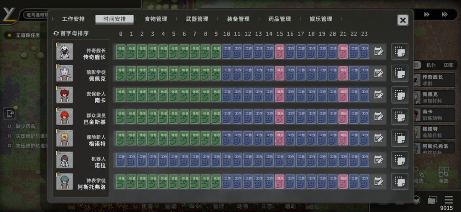Copy 传奇舰长's schedule

[400, 52]
